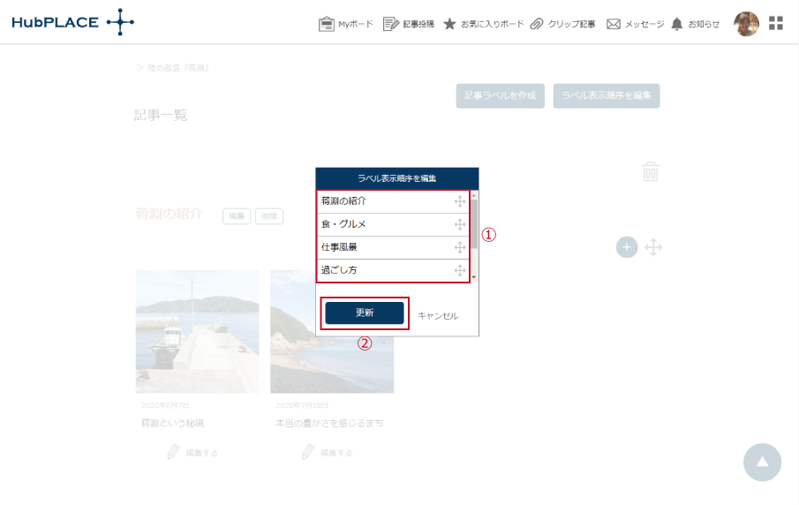Click the round plus add button
799x505 pixels.
[627, 247]
